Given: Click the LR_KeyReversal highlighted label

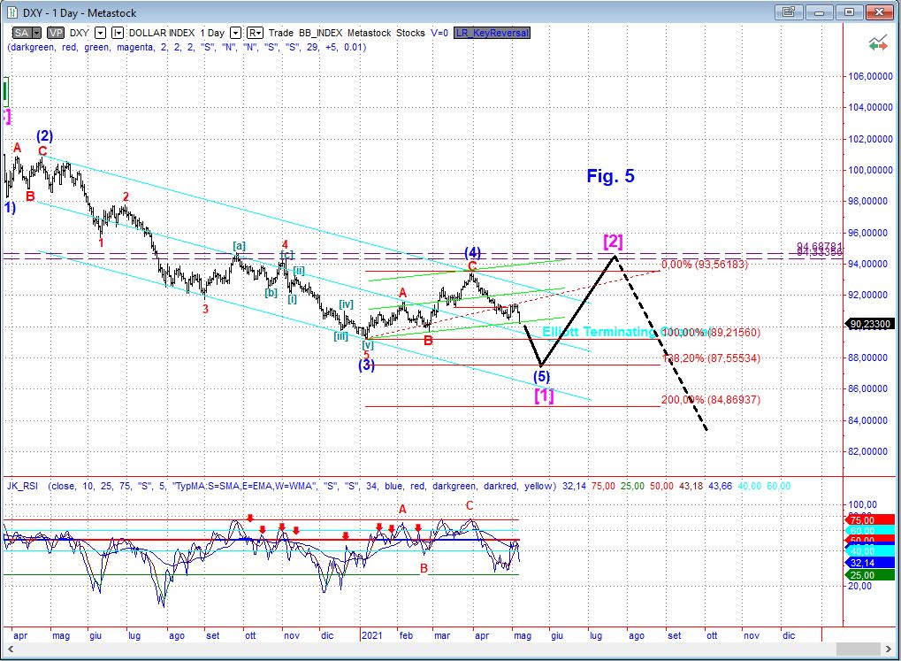Looking at the screenshot, I should click(x=492, y=33).
